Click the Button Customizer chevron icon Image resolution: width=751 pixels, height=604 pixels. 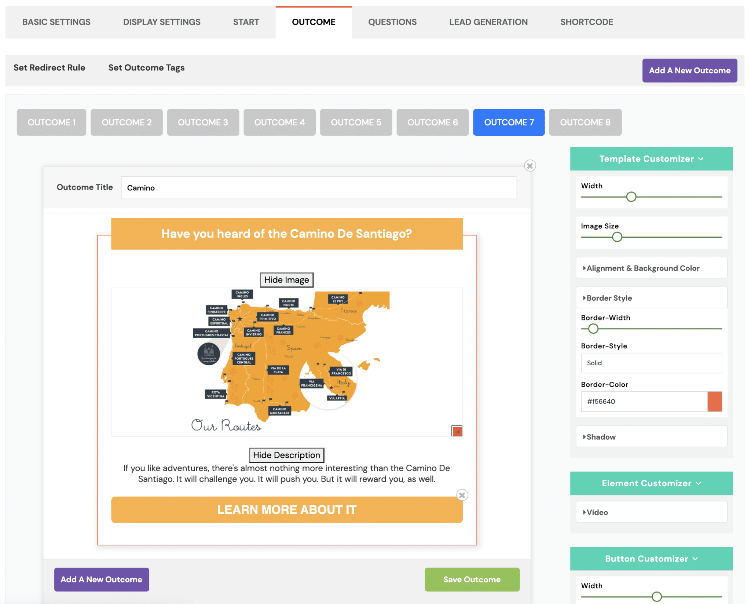pyautogui.click(x=696, y=559)
